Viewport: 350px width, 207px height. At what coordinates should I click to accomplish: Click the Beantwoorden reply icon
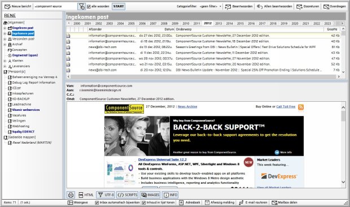point(228,7)
